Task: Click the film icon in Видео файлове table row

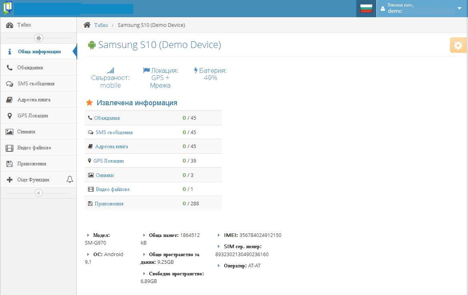Action: tap(91, 189)
